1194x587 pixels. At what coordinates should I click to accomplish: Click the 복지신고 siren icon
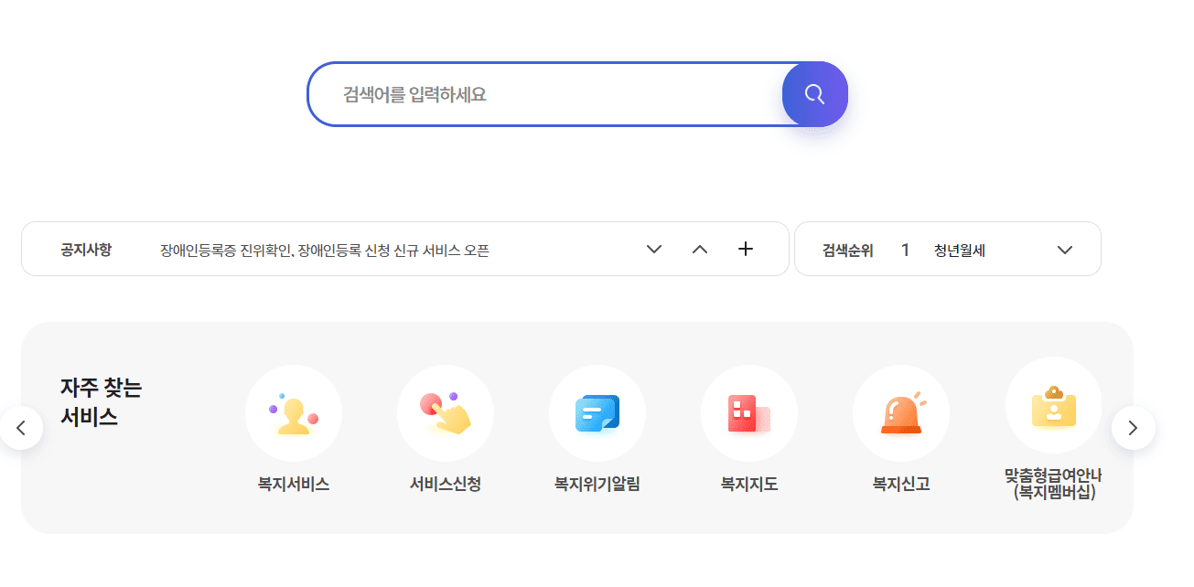pyautogui.click(x=901, y=413)
